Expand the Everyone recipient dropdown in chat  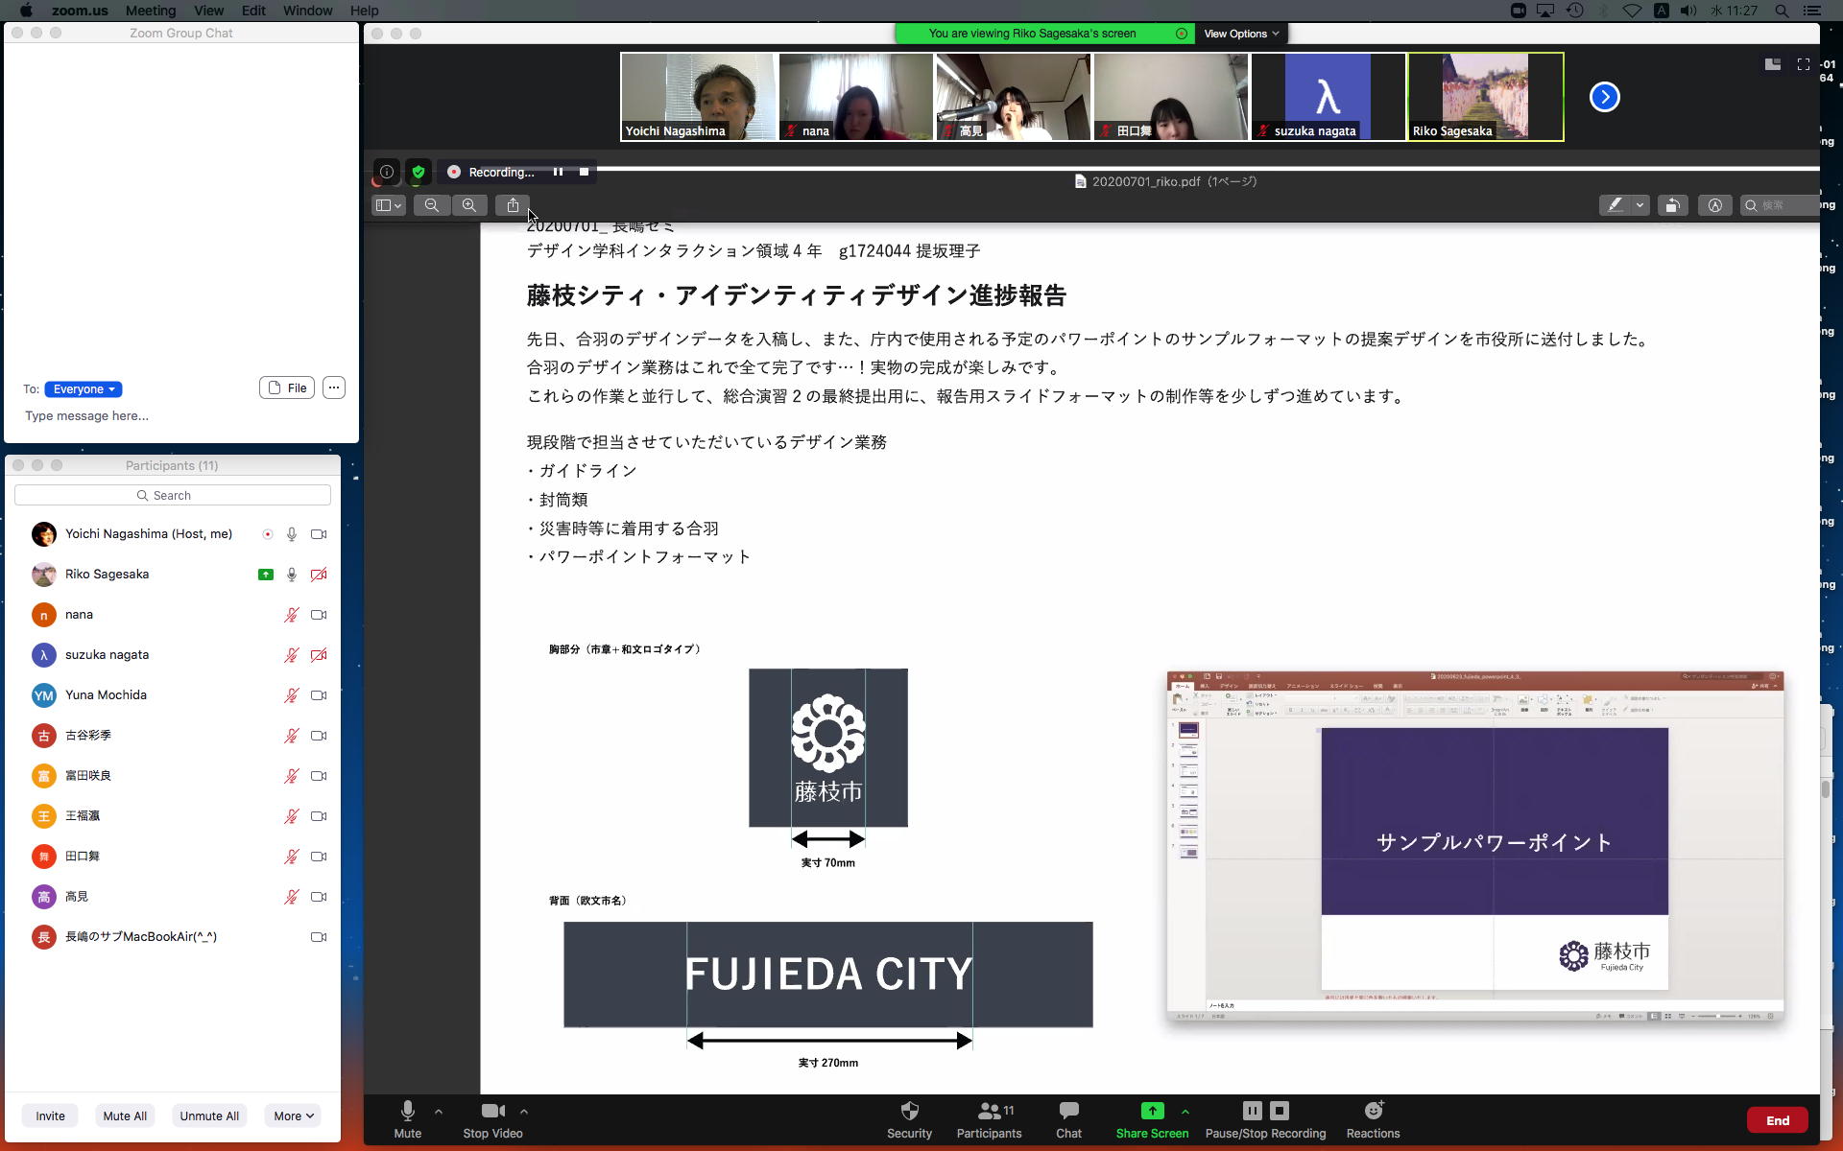pos(84,389)
